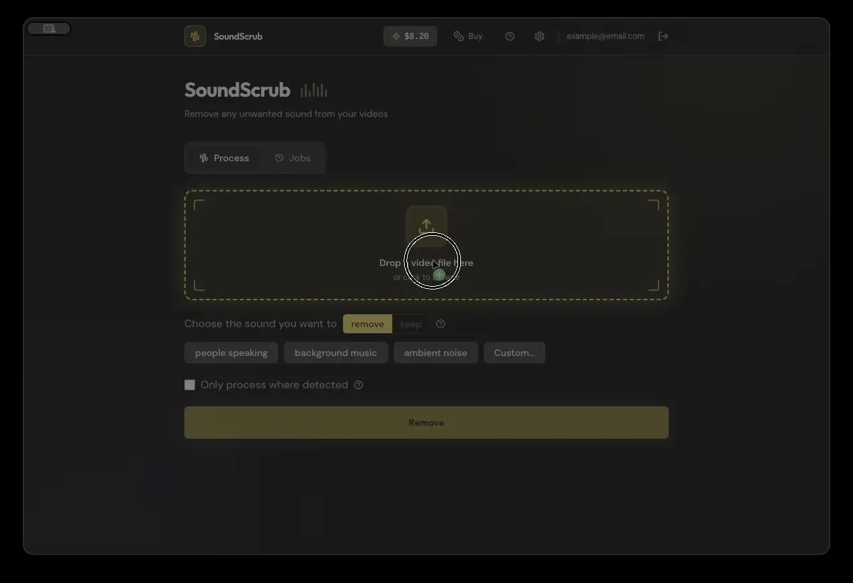Select the remove mode toggle

[x=367, y=324]
